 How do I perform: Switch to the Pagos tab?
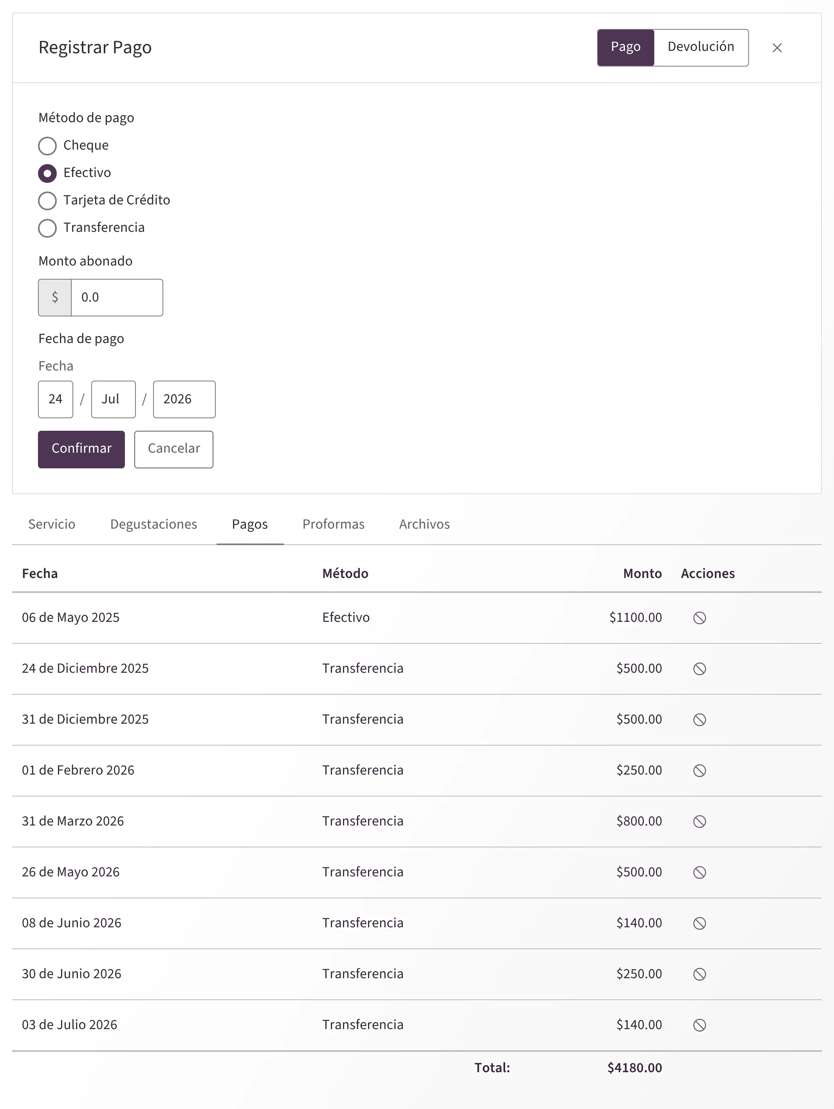[x=249, y=524]
